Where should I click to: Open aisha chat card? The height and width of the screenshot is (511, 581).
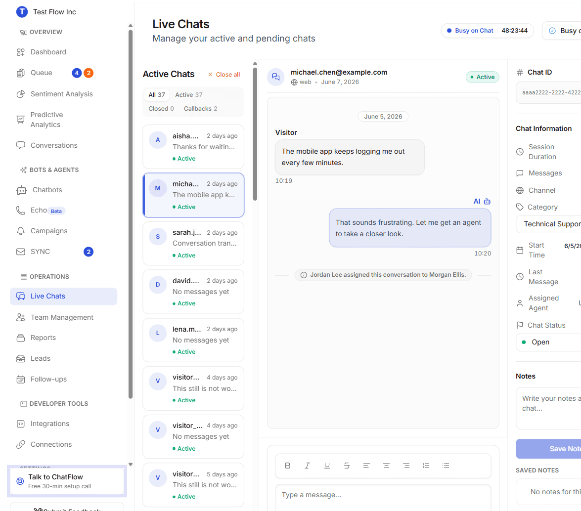(193, 147)
